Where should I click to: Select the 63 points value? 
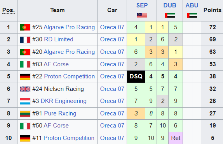(x=213, y=52)
